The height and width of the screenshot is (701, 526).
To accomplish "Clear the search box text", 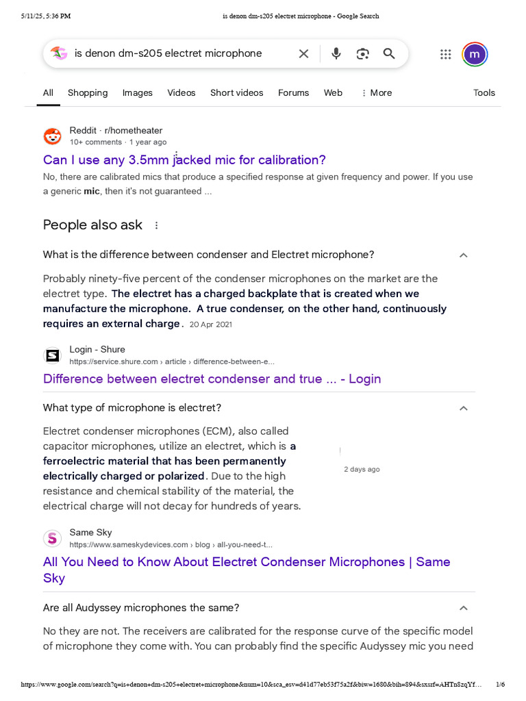I will pyautogui.click(x=303, y=53).
